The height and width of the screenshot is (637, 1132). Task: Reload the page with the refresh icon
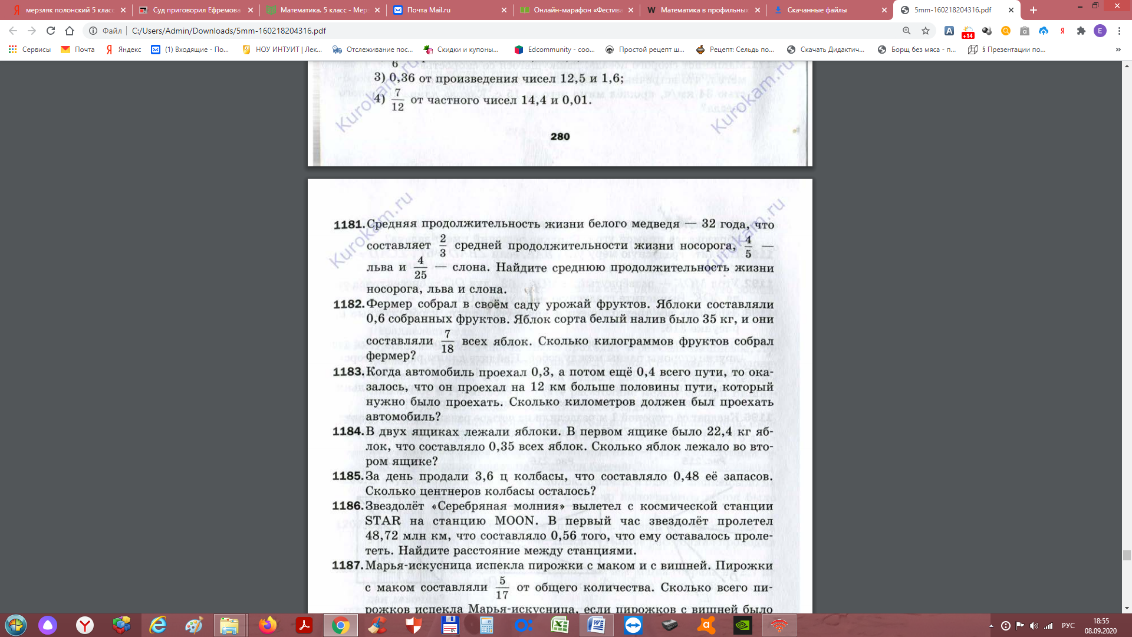pyautogui.click(x=51, y=31)
